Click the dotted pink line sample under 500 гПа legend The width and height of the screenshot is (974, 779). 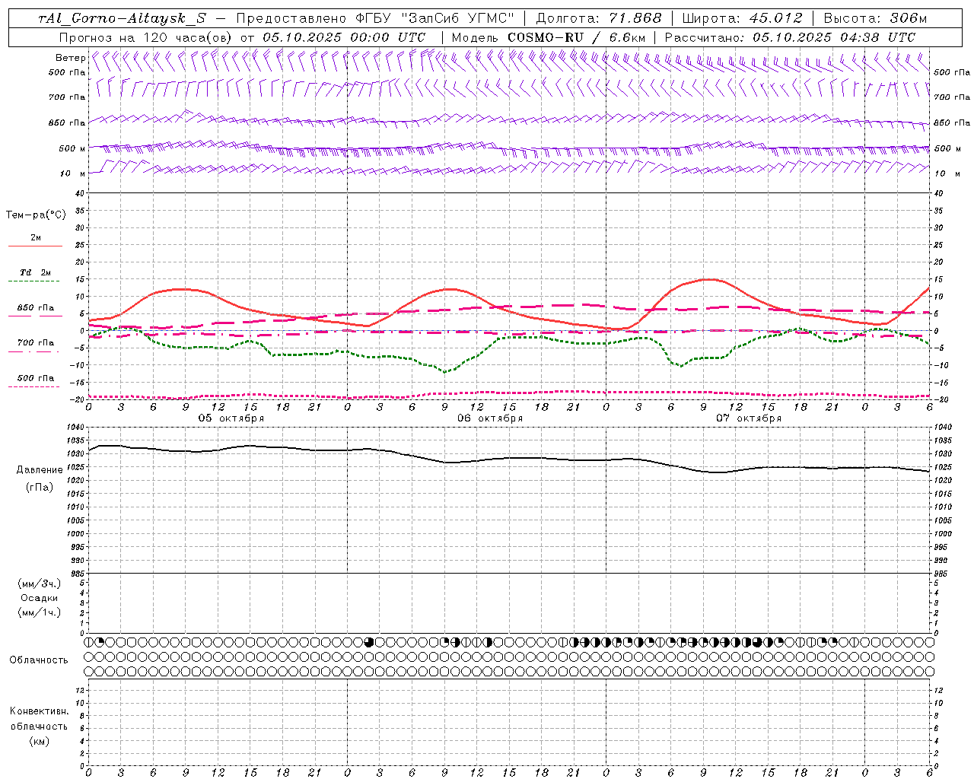point(34,386)
